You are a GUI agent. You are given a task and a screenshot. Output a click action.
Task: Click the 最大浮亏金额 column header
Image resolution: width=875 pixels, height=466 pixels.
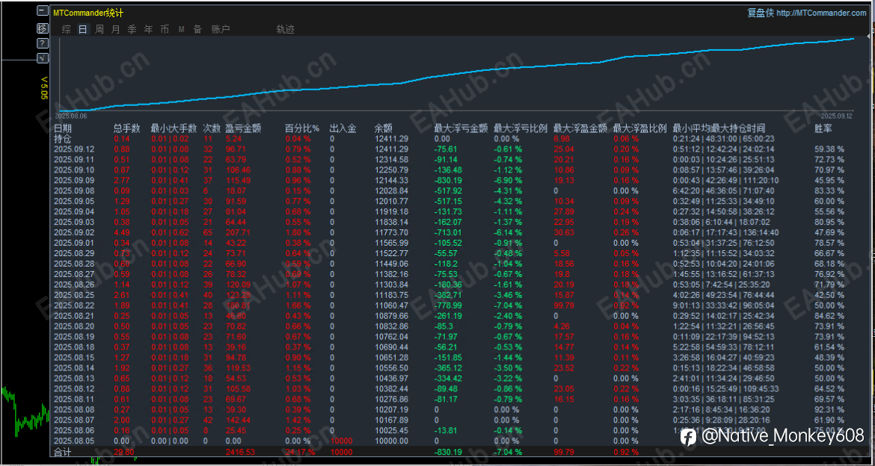(x=461, y=128)
